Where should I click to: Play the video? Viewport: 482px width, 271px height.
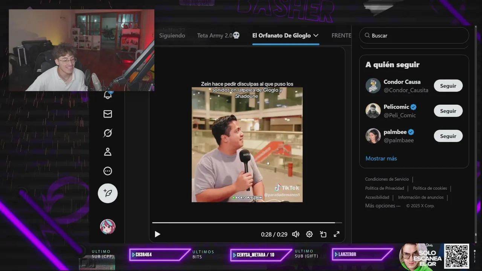click(x=157, y=234)
